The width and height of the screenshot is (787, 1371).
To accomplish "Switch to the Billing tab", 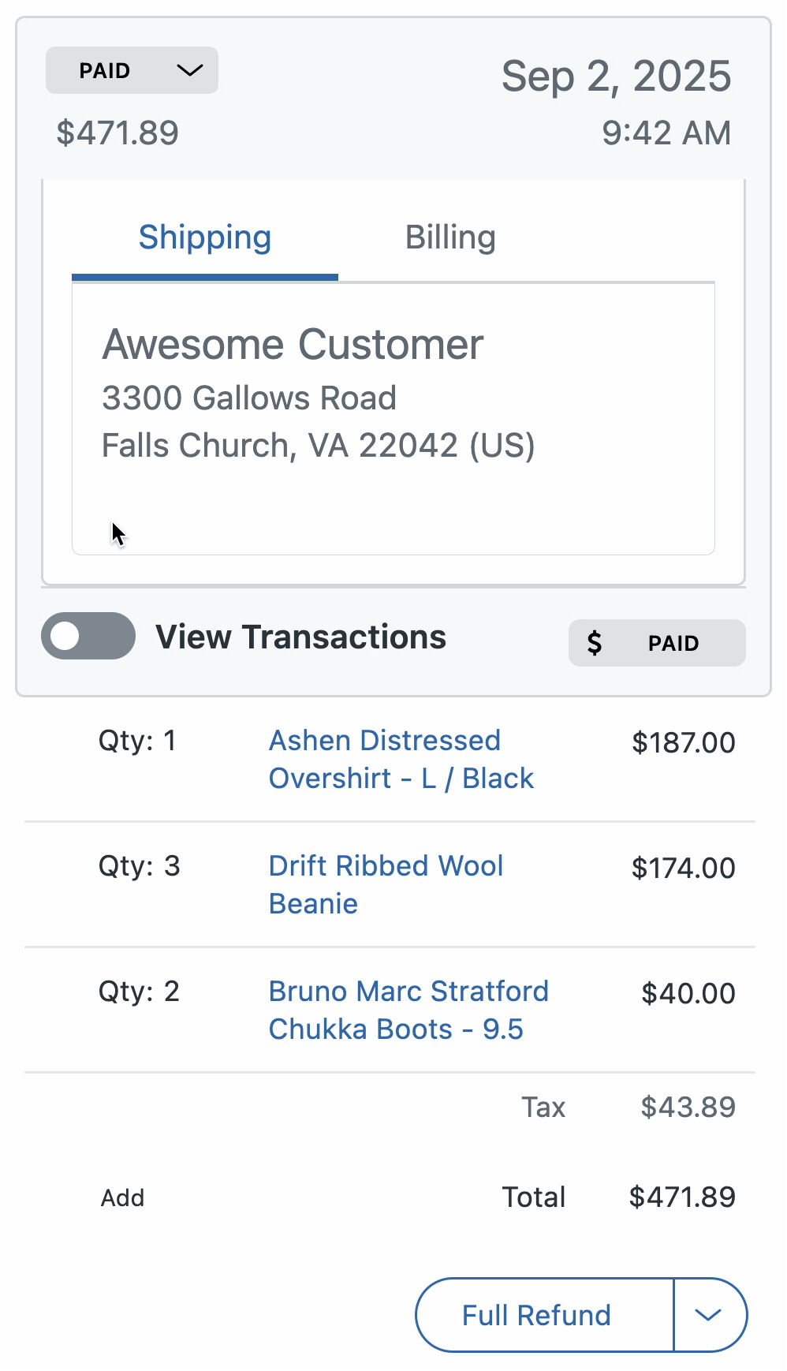I will coord(450,237).
